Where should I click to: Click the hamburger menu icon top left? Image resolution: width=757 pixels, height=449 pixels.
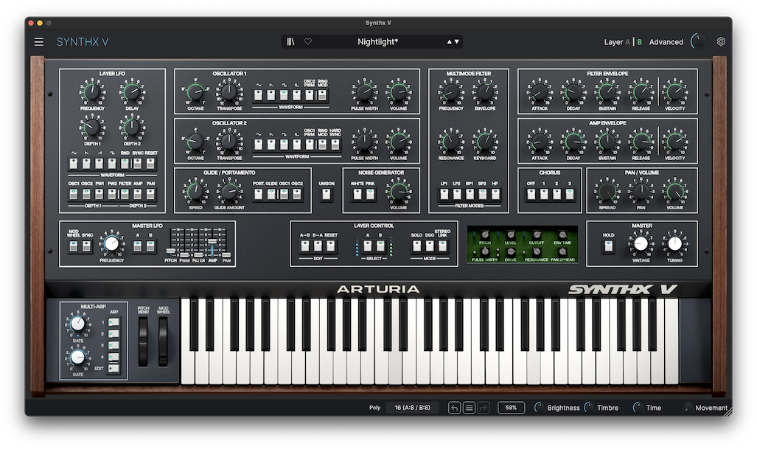[x=38, y=41]
